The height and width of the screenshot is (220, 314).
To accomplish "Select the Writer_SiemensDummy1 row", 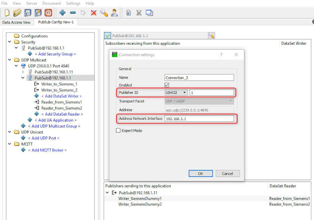I will [207, 199].
